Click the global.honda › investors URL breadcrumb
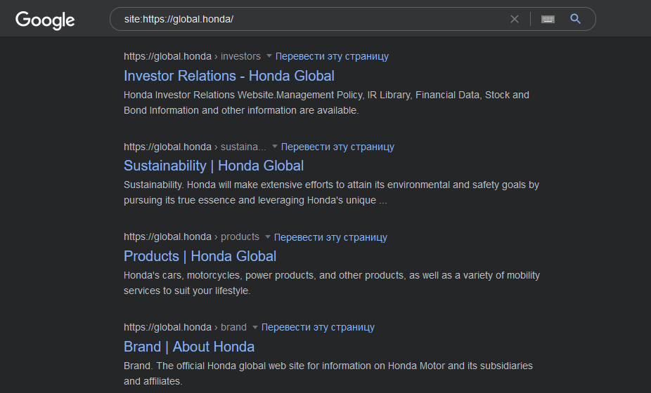 pos(191,56)
